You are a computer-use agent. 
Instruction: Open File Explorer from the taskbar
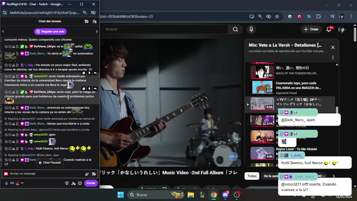[x=191, y=195]
